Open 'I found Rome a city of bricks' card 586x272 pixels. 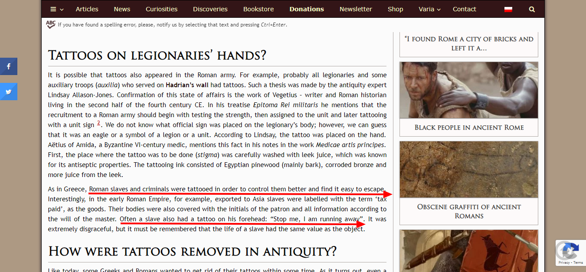click(x=469, y=43)
